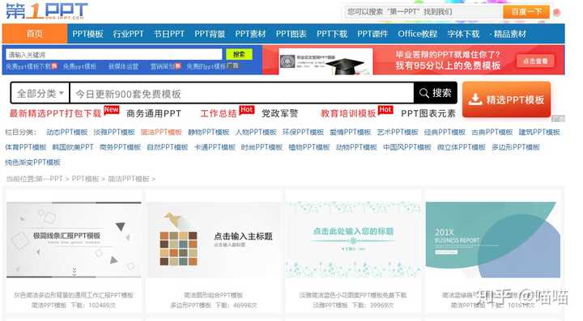Click the 点击查看 button in banner
The width and height of the screenshot is (583, 321).
535,61
